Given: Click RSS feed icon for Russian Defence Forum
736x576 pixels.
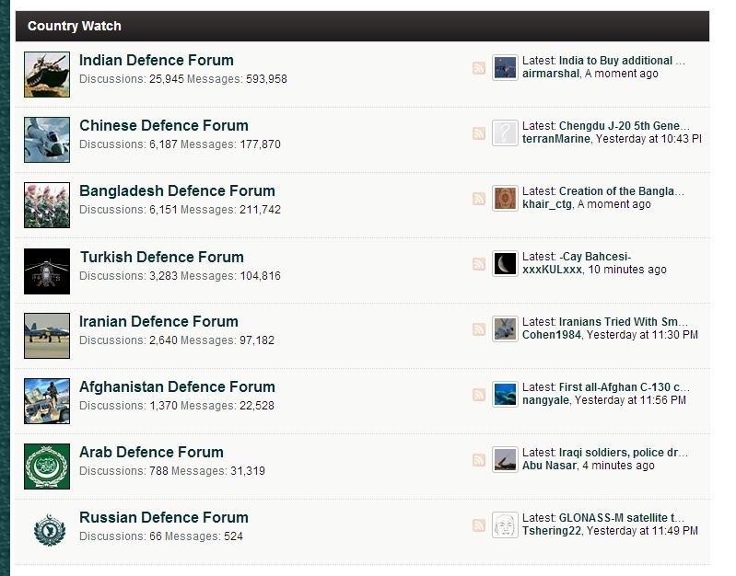Looking at the screenshot, I should 478,524.
